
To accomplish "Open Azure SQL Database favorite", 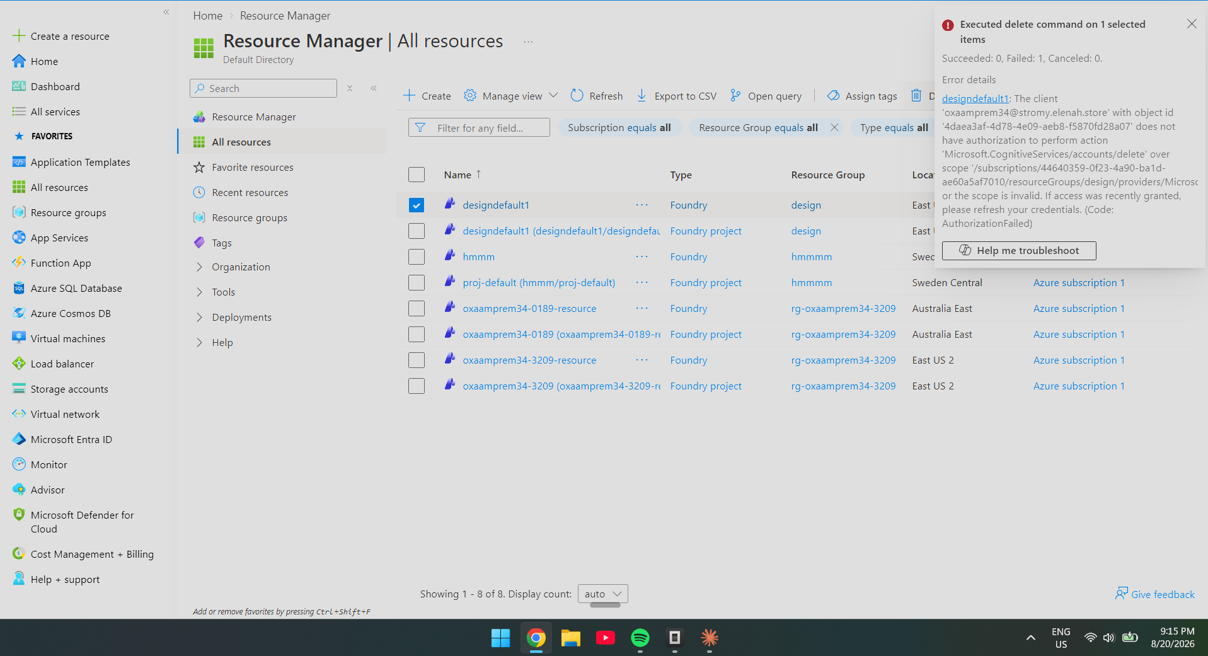I will point(76,288).
